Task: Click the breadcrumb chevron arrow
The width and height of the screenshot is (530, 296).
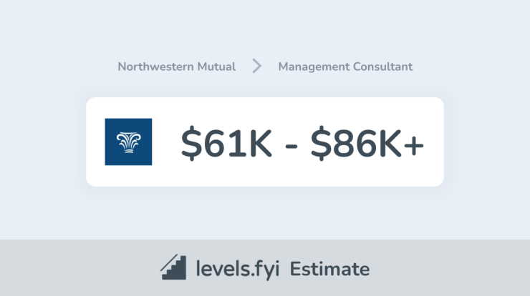Action: pos(257,66)
